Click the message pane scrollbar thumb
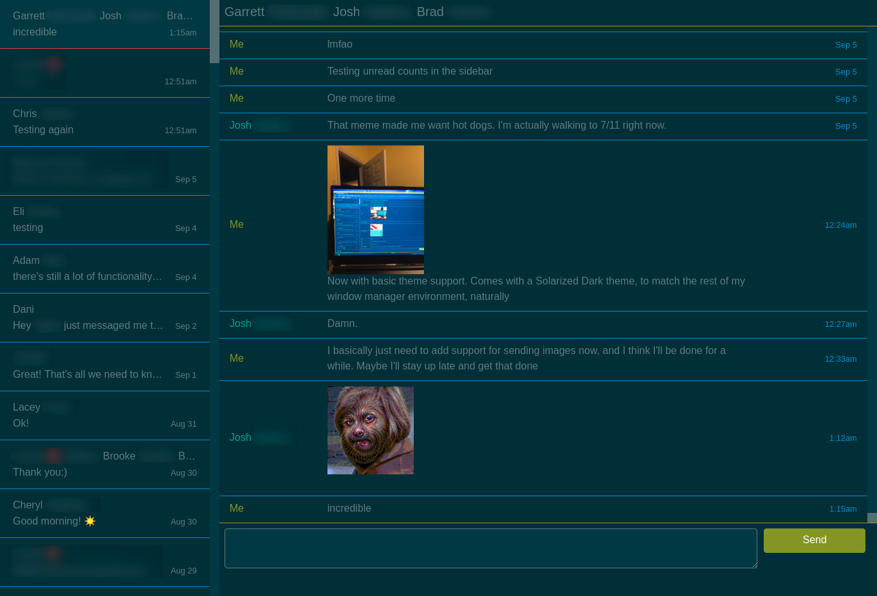877x596 pixels. 872,517
